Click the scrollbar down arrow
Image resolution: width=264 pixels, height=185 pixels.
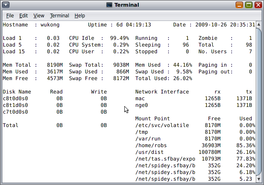pyautogui.click(x=258, y=179)
